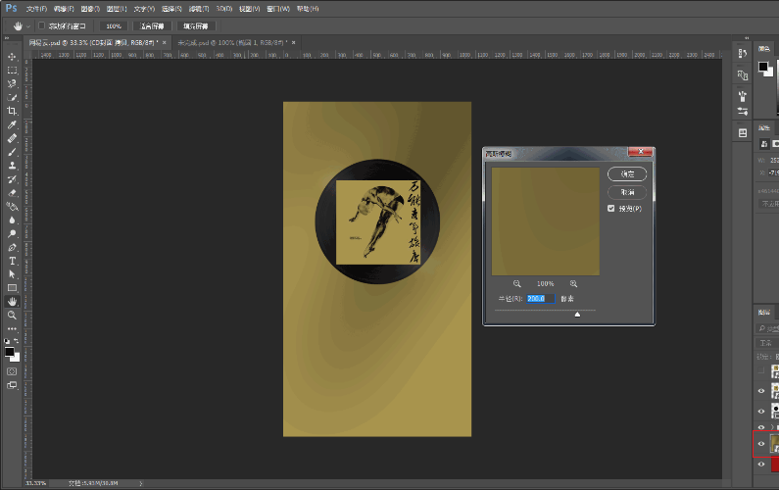Image resolution: width=779 pixels, height=490 pixels.
Task: Select the Move tool
Action: coord(12,57)
